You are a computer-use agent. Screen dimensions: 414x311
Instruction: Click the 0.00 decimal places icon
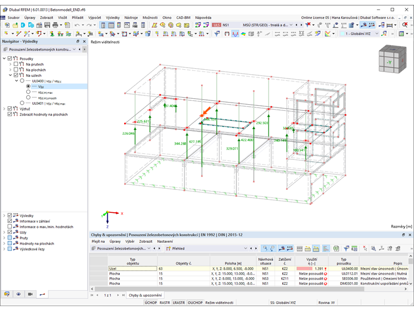tap(354, 248)
